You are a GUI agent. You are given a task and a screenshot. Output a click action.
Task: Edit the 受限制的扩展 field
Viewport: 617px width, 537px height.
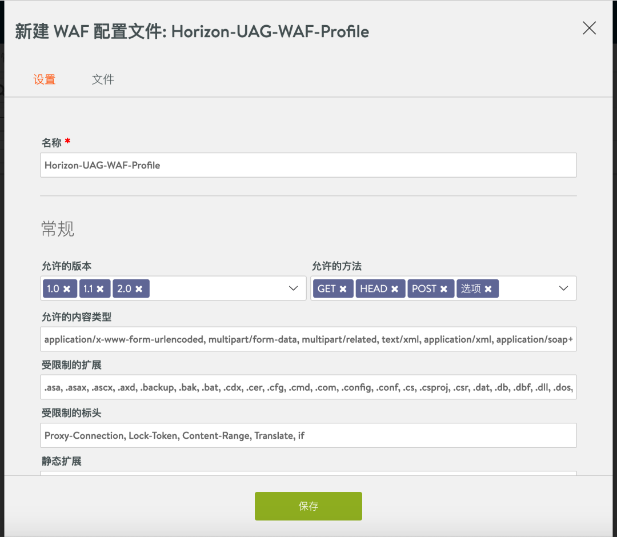click(308, 387)
